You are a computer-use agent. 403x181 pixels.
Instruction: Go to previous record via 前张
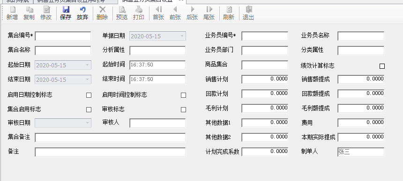(x=175, y=14)
